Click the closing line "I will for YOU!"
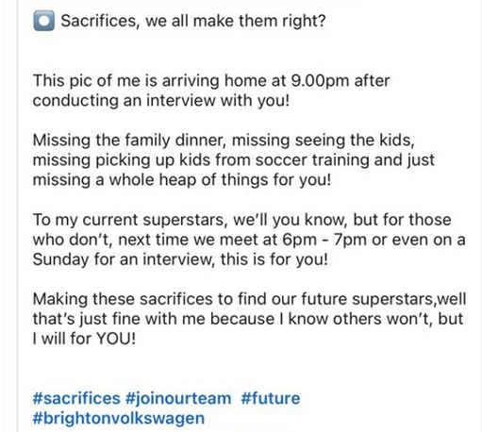 (x=84, y=339)
